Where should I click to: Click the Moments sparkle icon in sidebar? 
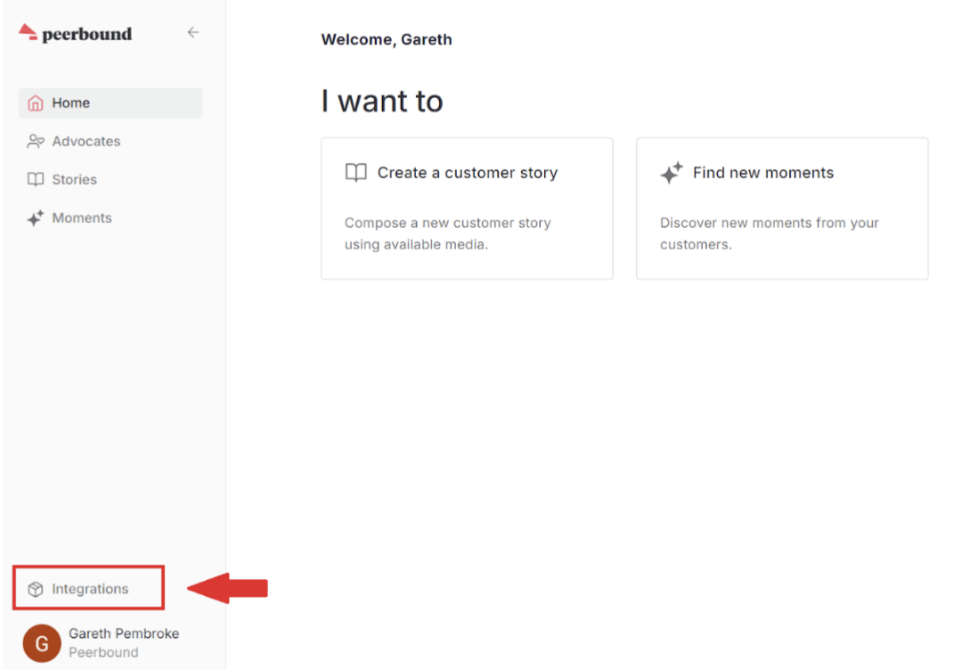(x=36, y=217)
